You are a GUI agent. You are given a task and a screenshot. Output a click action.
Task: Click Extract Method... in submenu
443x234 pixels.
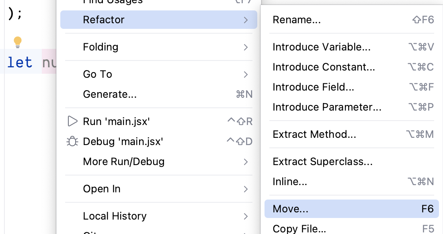314,134
